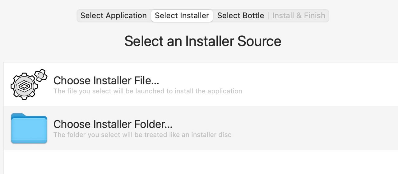Click the small gear beside the large gear

[41, 75]
